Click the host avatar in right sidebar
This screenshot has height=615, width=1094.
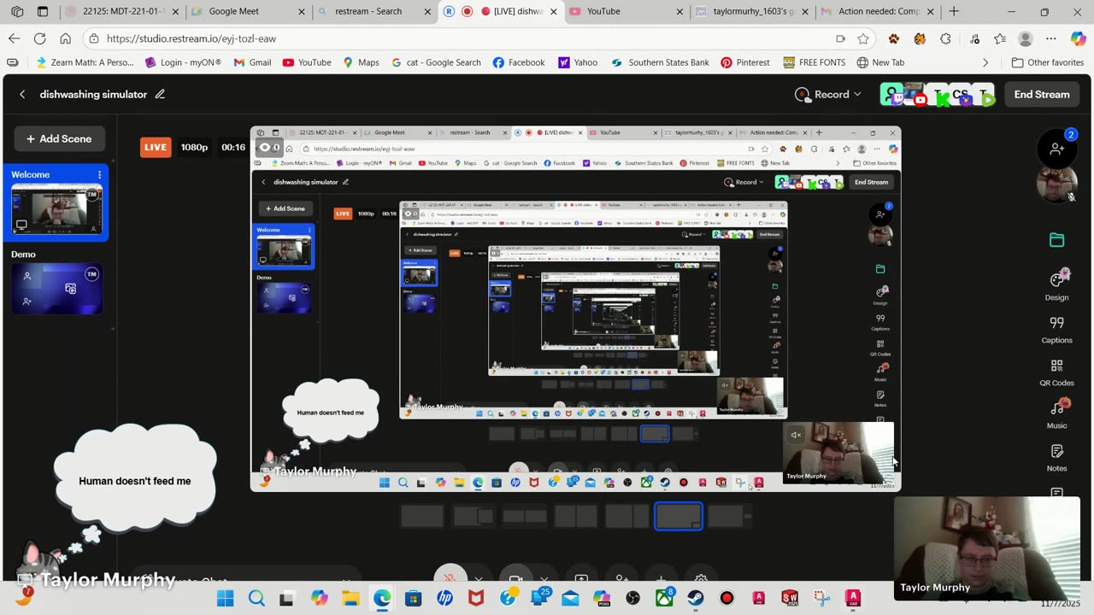1056,185
